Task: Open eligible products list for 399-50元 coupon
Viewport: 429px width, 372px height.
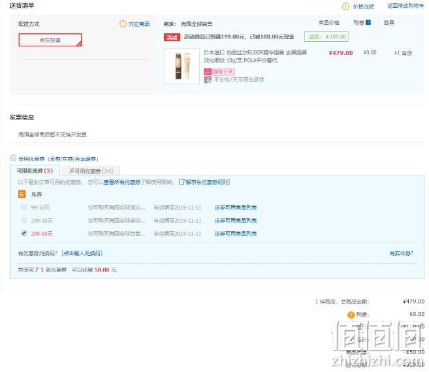Action: click(236, 234)
